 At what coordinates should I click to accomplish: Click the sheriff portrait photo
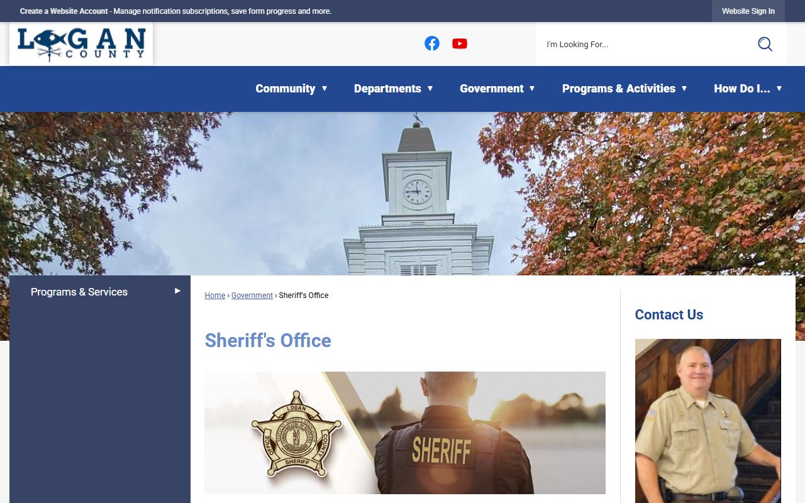[x=708, y=421]
